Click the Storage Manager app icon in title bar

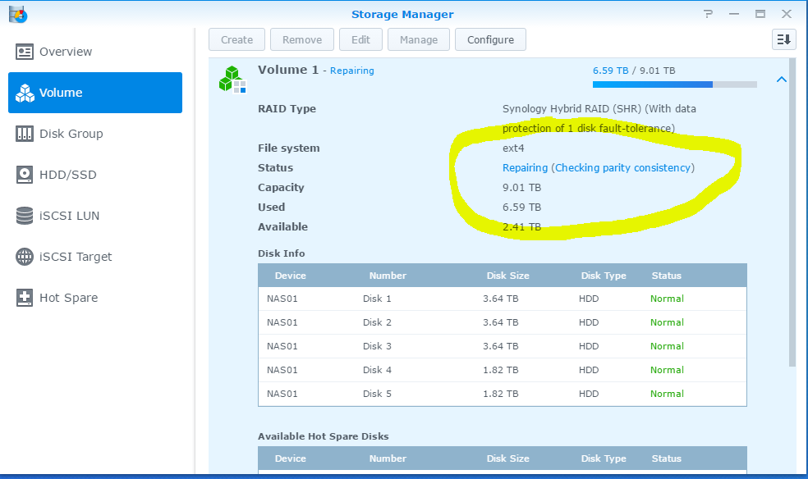pyautogui.click(x=16, y=14)
